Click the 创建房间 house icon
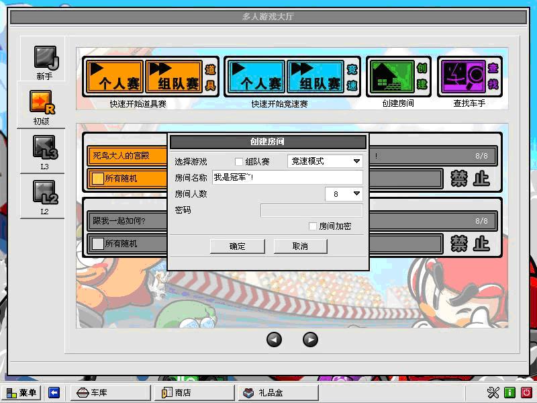The image size is (537, 403). coord(390,77)
